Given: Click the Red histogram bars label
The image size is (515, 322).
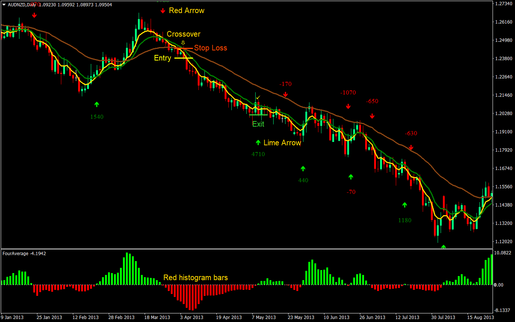Looking at the screenshot, I should [196, 278].
